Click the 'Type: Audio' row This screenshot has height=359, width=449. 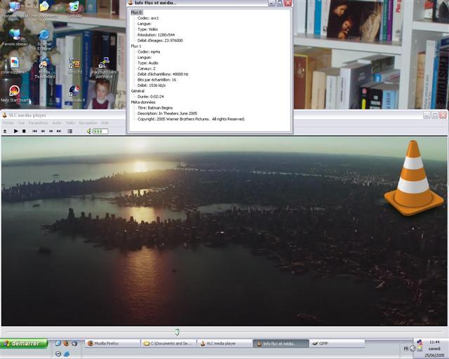coord(148,63)
